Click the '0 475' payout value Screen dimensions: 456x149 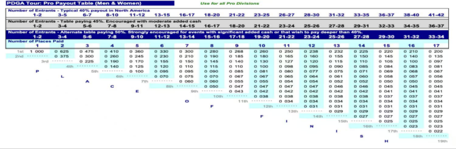[x=87, y=51]
